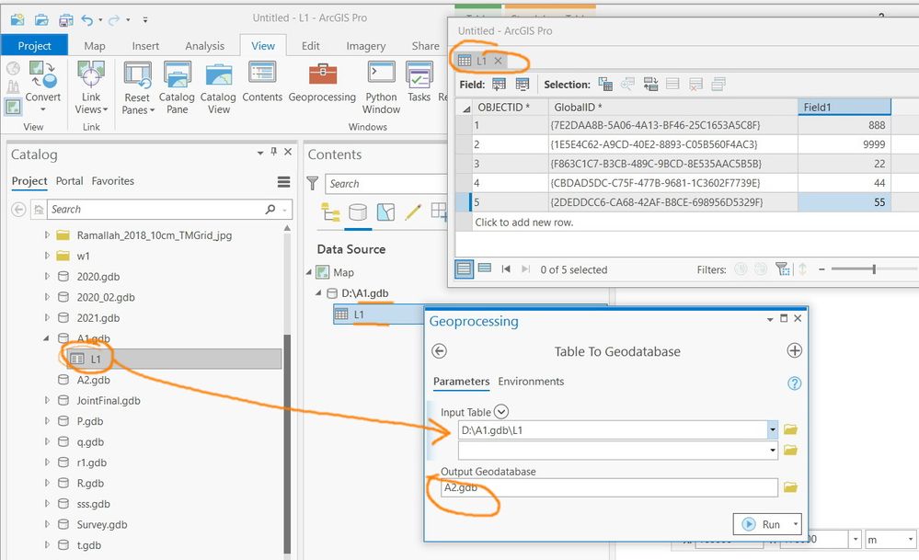Click the table zoom slider handle
The width and height of the screenshot is (919, 560).
click(874, 269)
